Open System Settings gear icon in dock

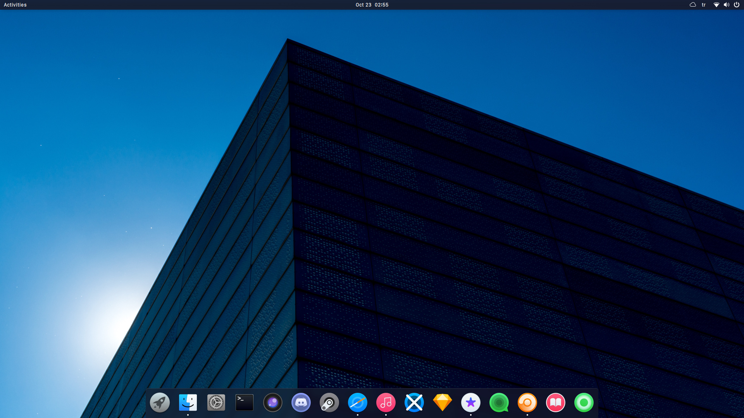click(x=216, y=403)
